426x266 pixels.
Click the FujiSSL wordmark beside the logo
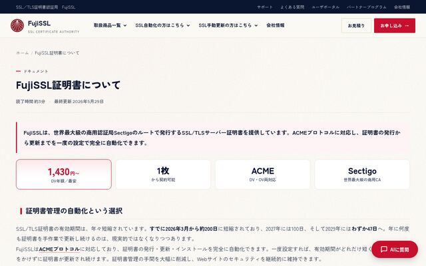39,23
